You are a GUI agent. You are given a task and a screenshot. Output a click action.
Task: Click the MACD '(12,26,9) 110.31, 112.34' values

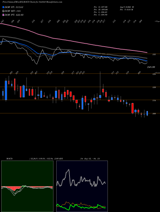point(42,159)
